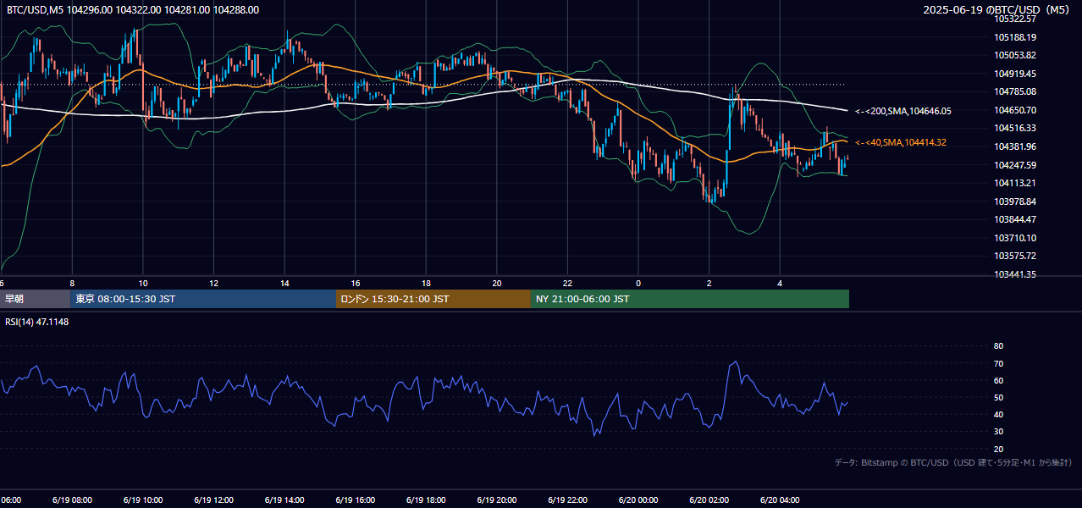1082x508 pixels.
Task: Click the 6/19 20:00 time axis label
Action: tap(496, 500)
